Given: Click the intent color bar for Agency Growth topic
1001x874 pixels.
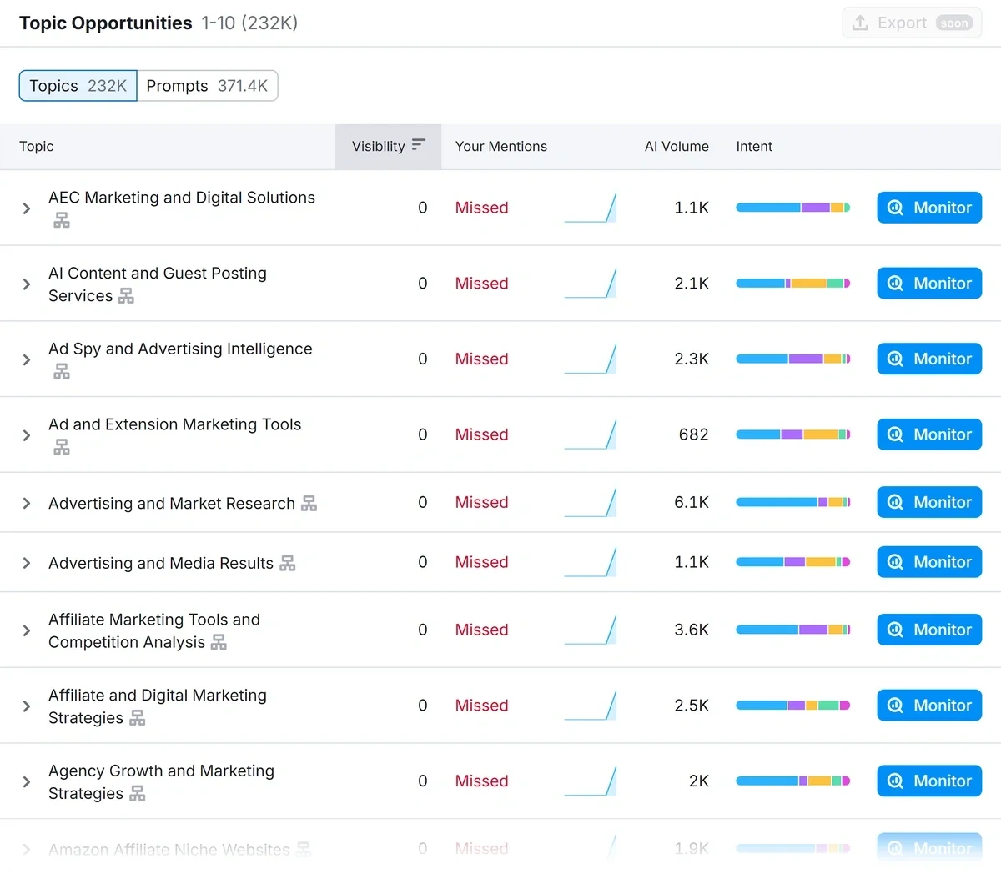Looking at the screenshot, I should [x=792, y=781].
